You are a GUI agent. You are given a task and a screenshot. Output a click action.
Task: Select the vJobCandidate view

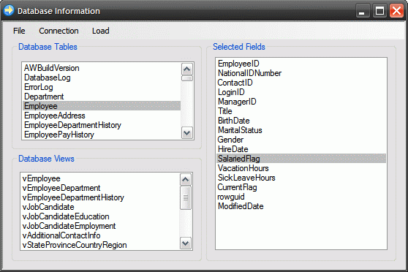tap(100, 207)
